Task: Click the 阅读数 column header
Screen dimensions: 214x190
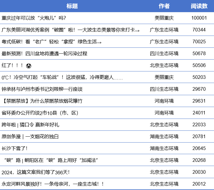Action: tap(199, 6)
